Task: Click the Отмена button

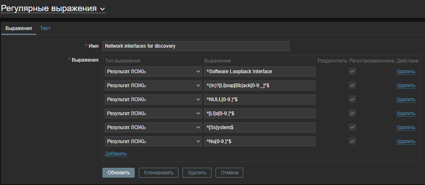Action: pos(229,173)
